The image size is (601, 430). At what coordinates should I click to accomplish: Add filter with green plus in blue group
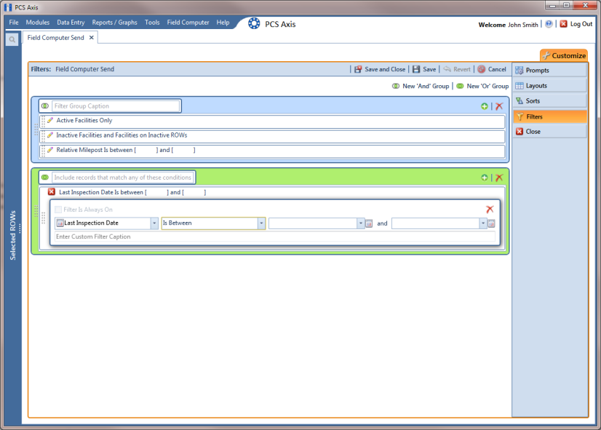click(x=485, y=106)
